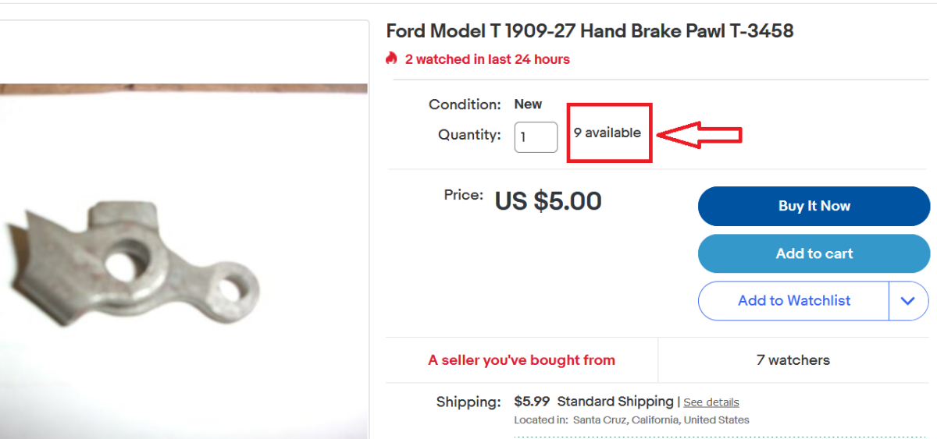This screenshot has height=439, width=937.
Task: Click the "9 available" stock text
Action: (x=607, y=133)
